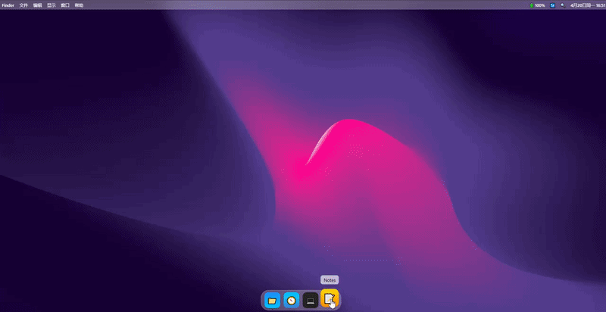Open the blue Control Center menu bar icon
The width and height of the screenshot is (606, 312).
(553, 5)
